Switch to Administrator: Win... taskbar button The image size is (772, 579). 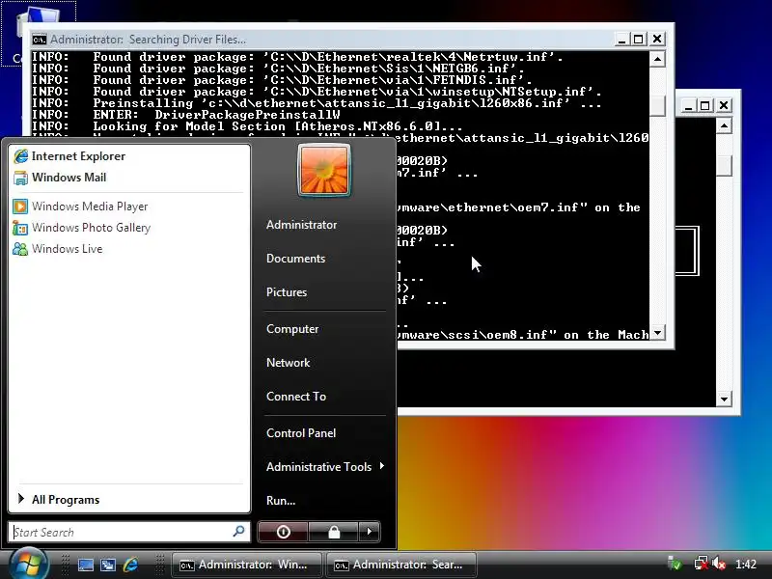247,565
